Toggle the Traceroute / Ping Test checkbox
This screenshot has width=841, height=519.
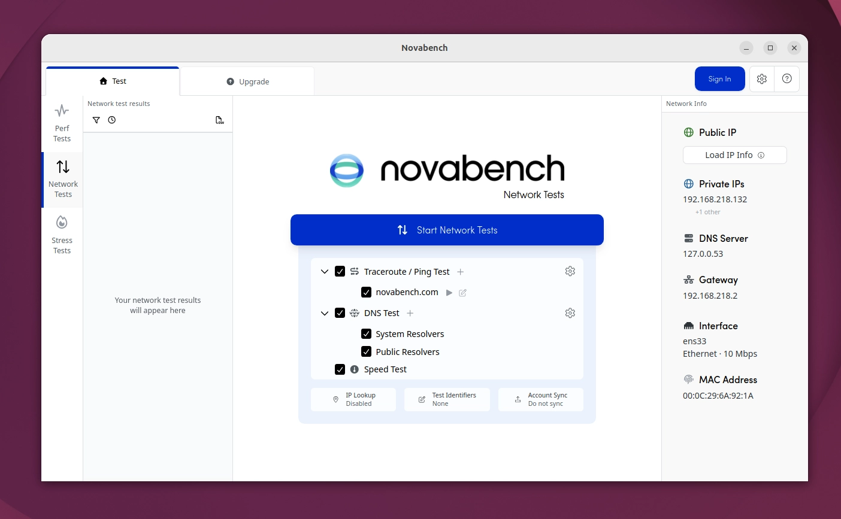coord(340,271)
